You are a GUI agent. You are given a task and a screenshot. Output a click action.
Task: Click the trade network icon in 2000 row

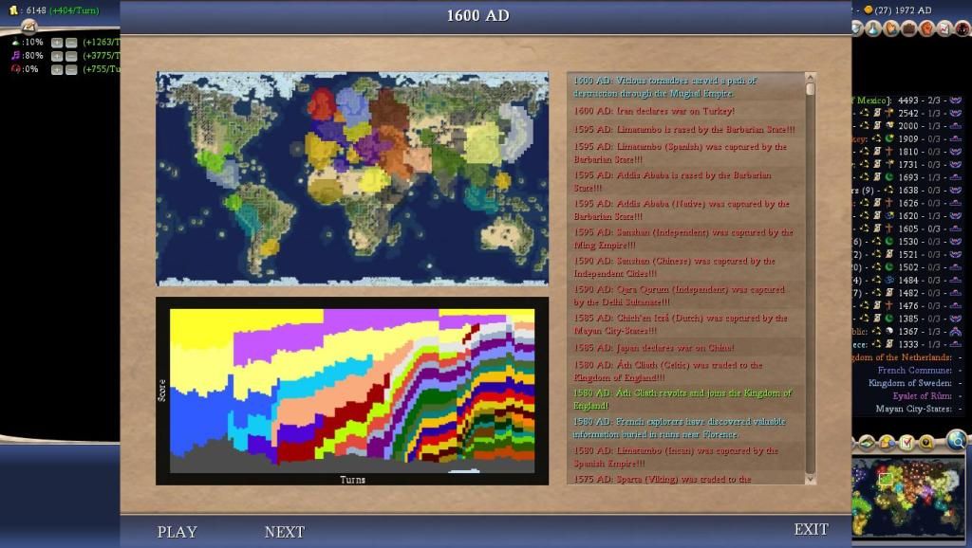864,126
